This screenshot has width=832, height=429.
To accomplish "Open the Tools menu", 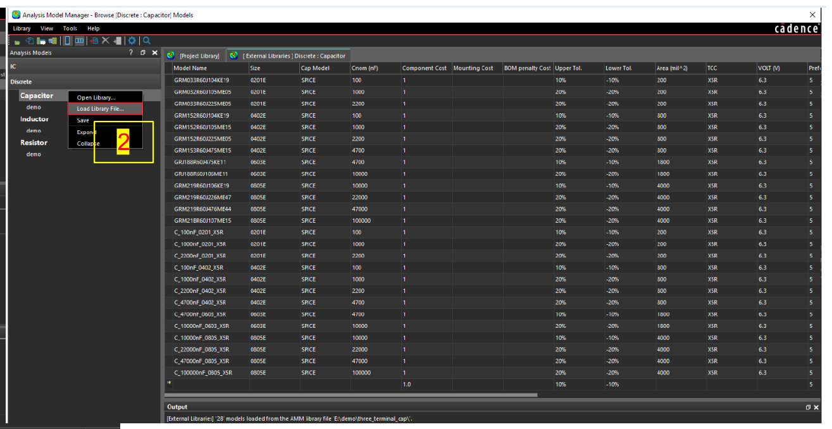I will point(70,28).
